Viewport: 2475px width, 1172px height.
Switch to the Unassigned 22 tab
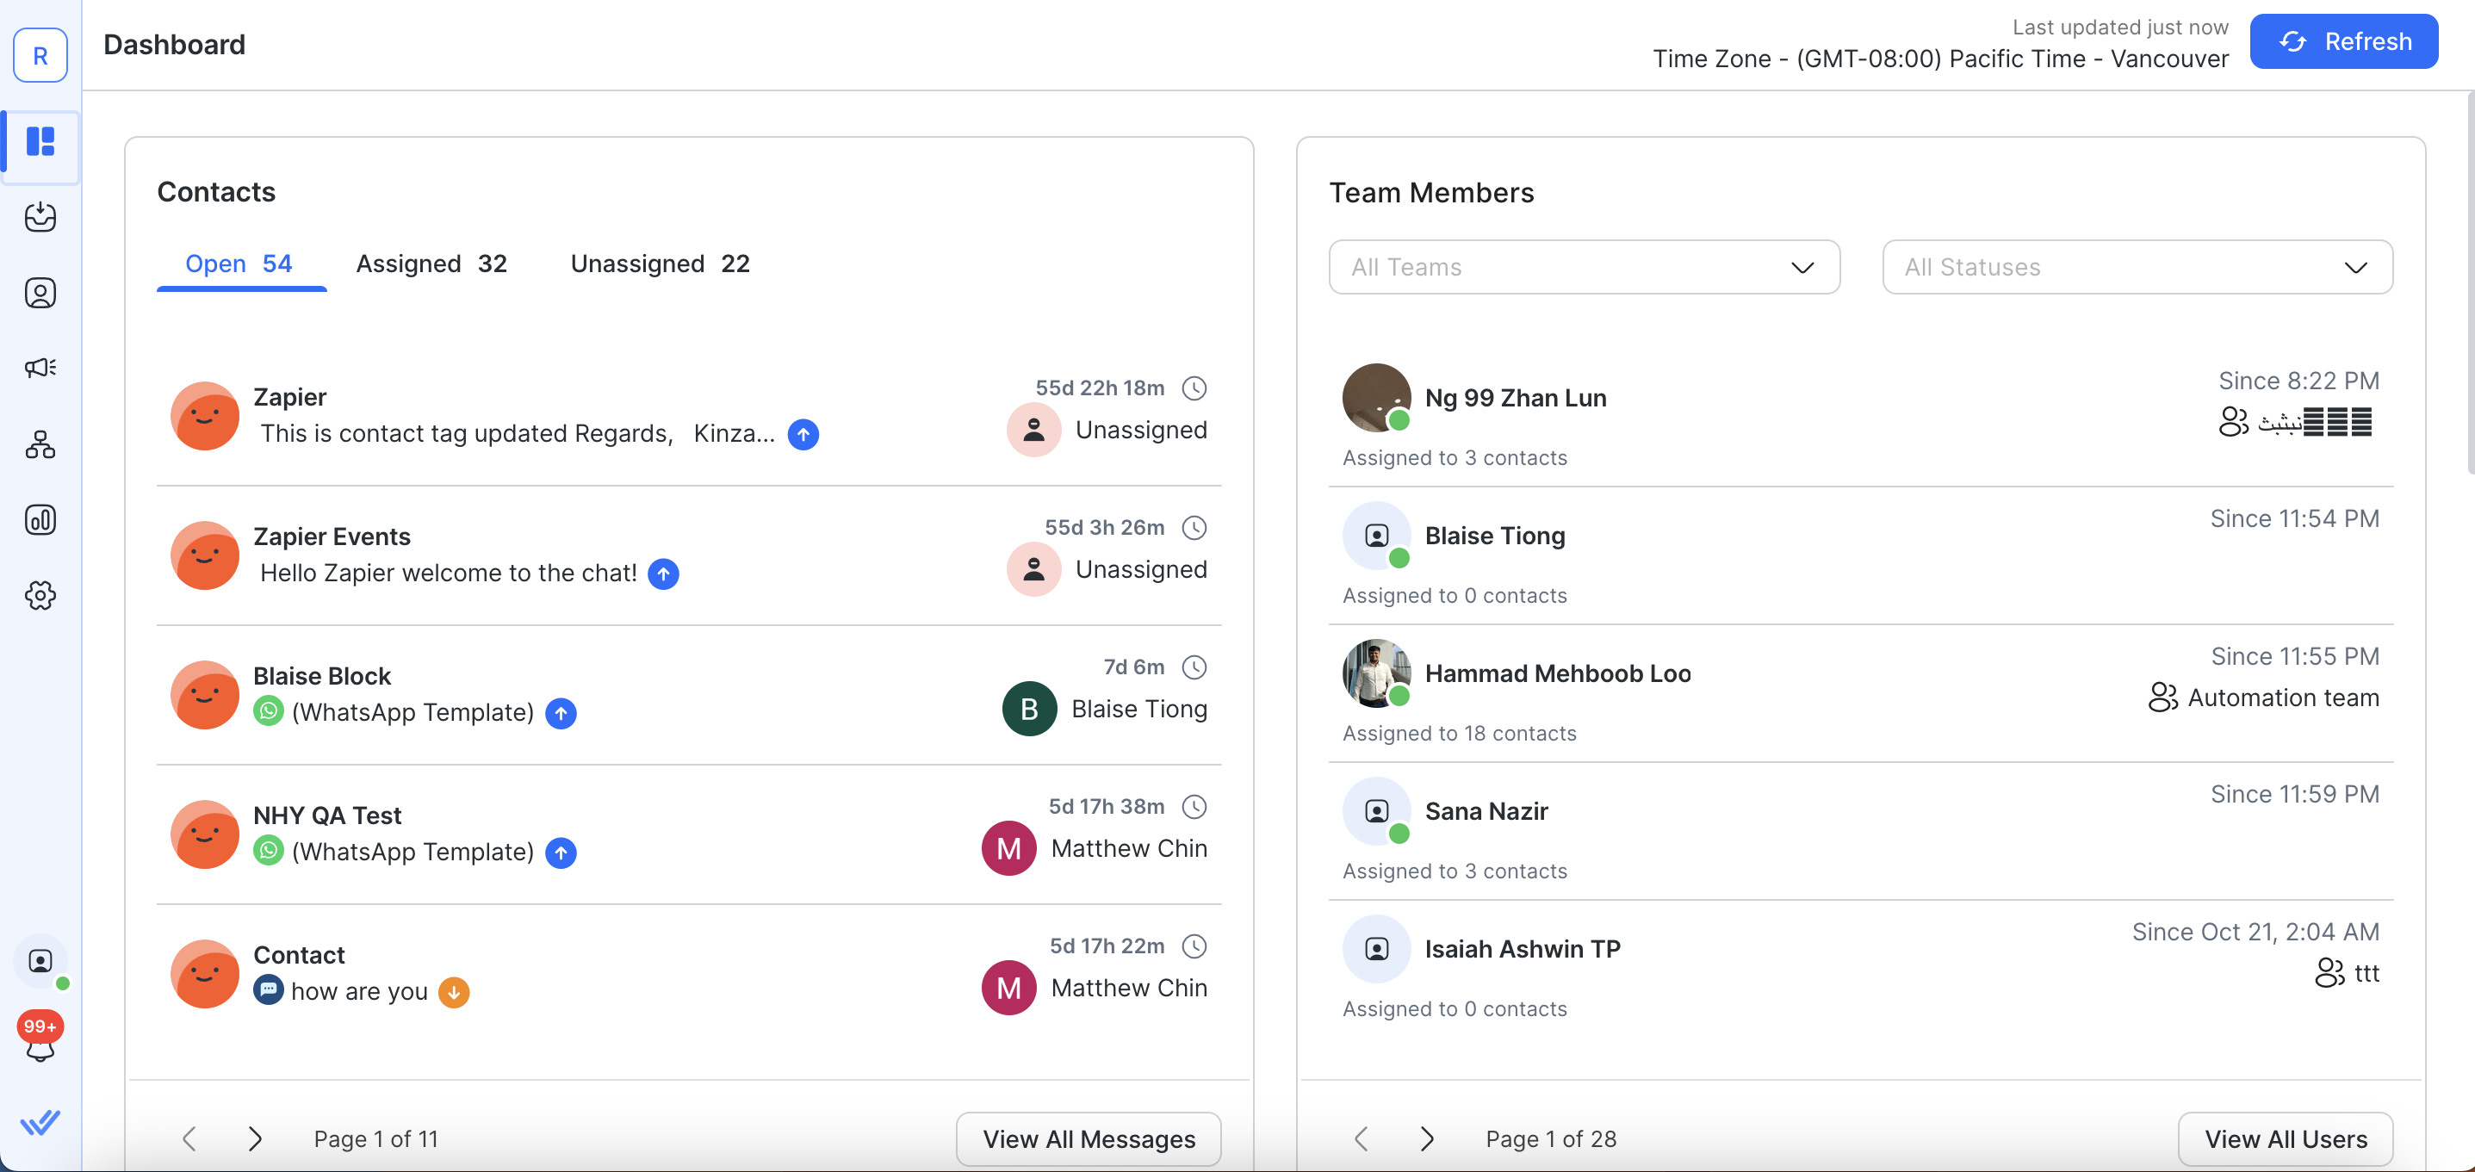[659, 264]
